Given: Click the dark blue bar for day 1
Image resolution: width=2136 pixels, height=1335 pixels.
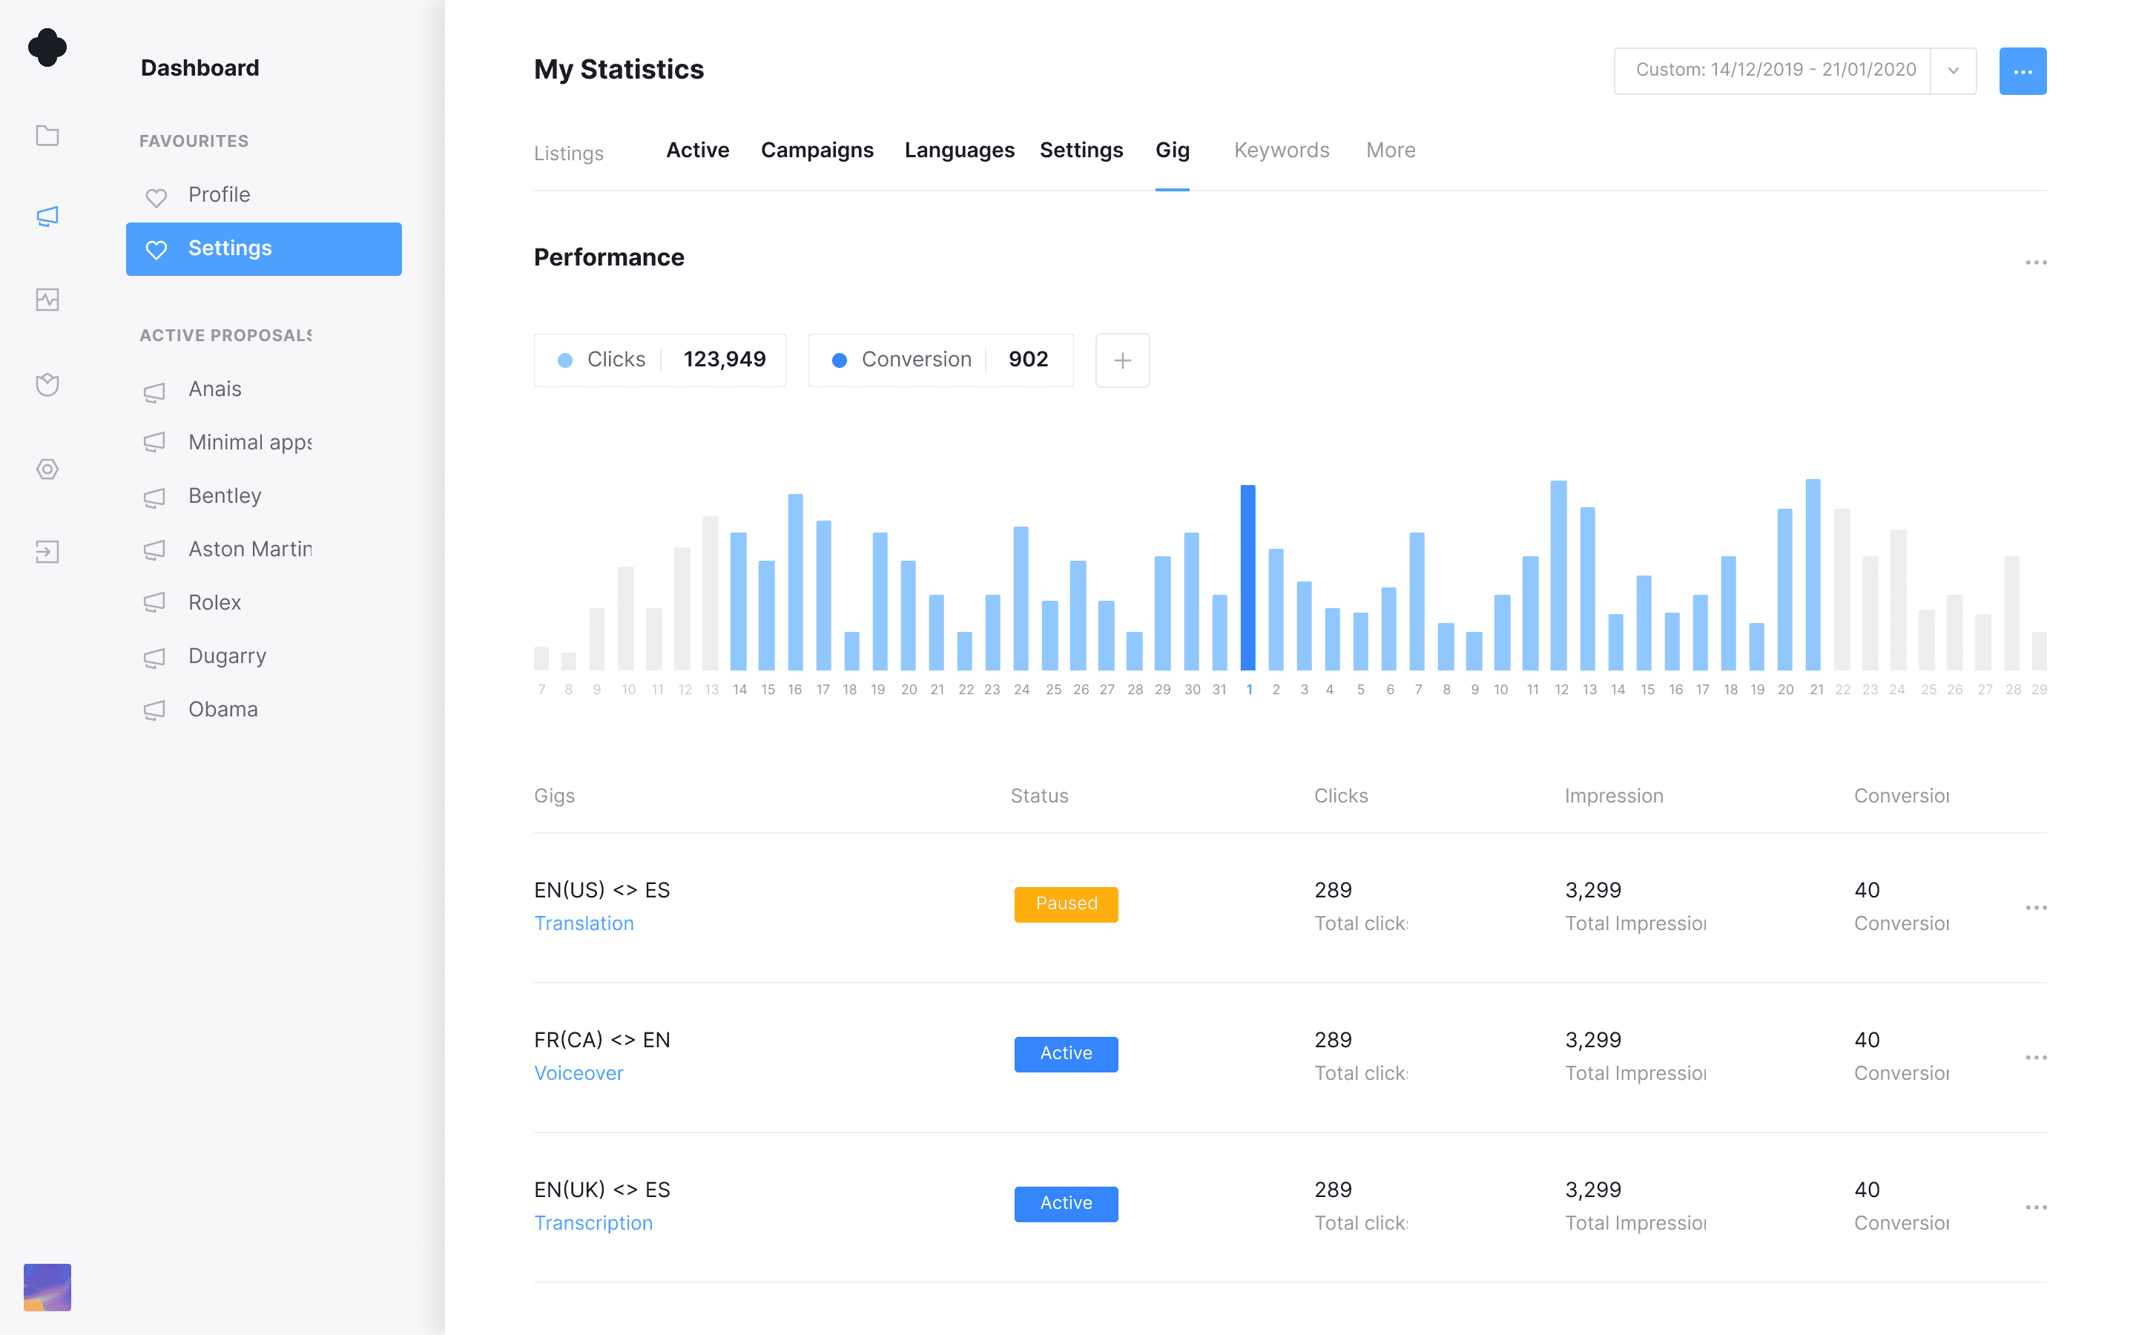Looking at the screenshot, I should click(x=1247, y=578).
